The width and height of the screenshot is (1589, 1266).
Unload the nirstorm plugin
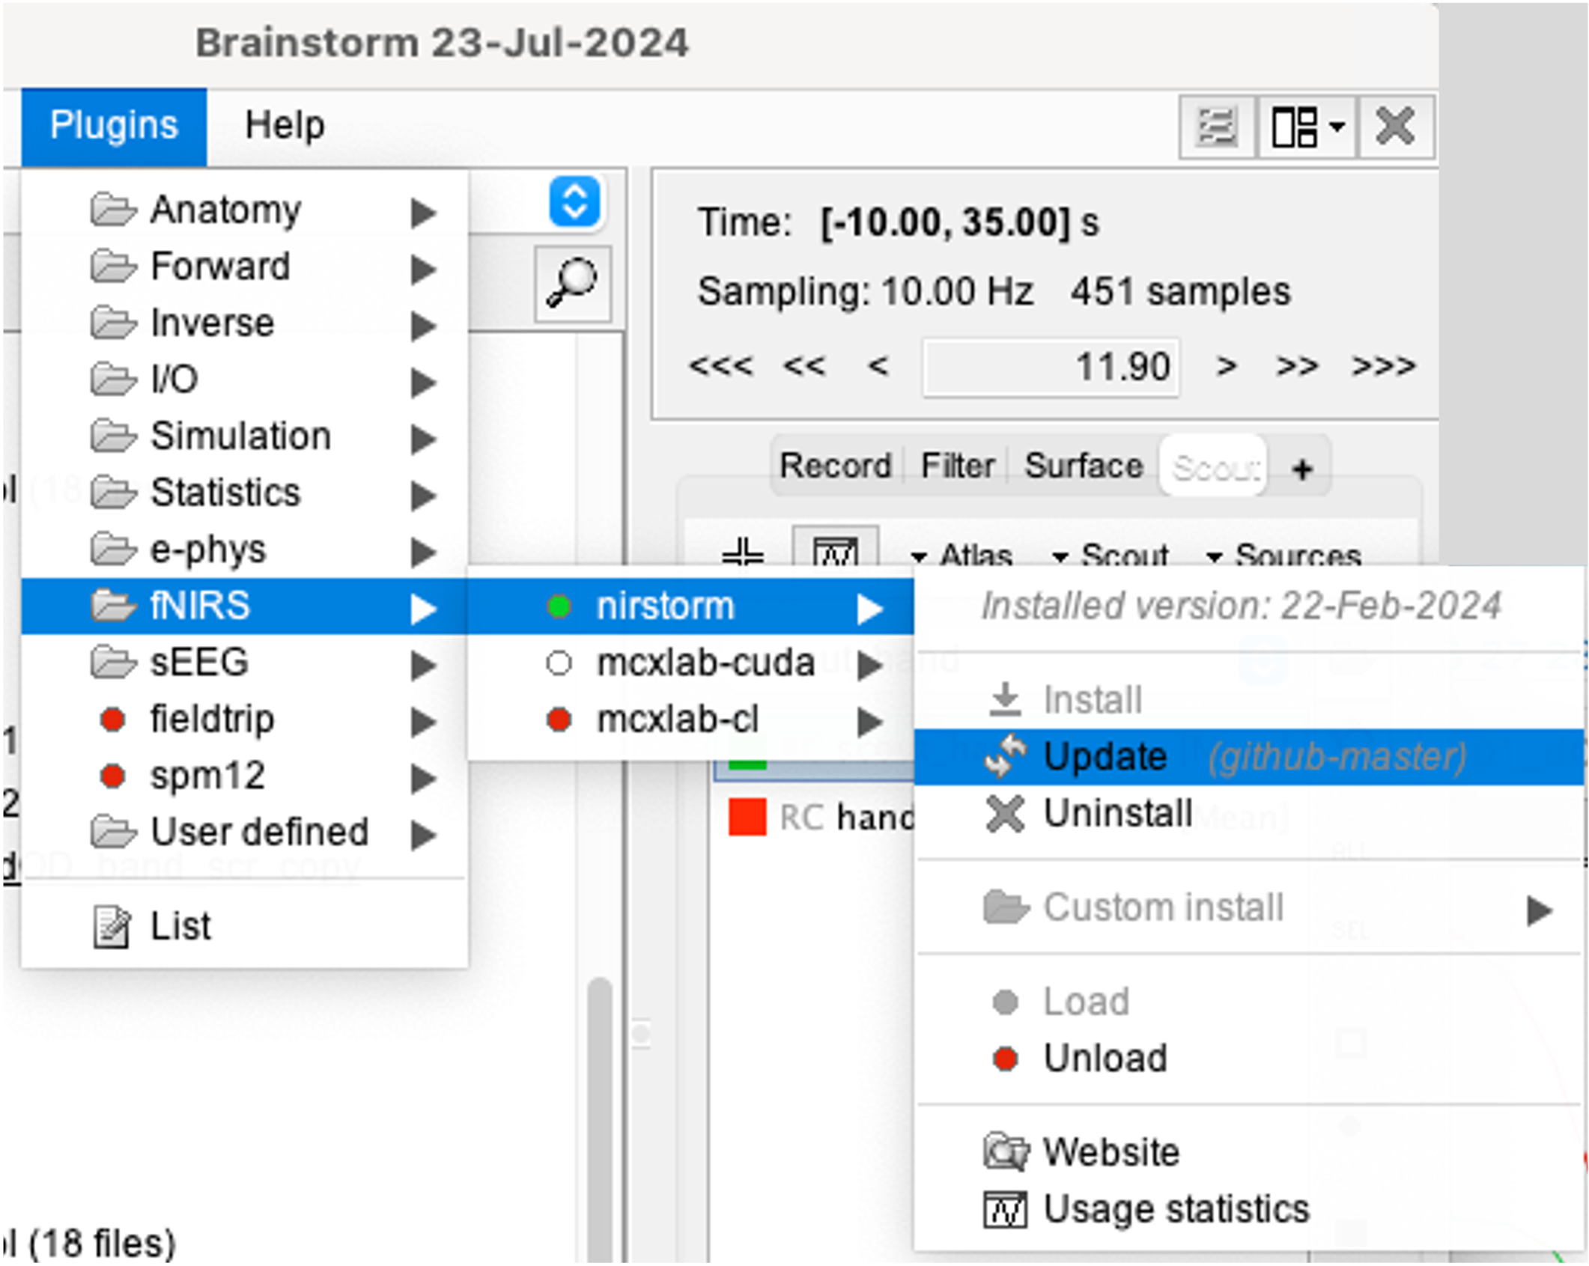(x=1104, y=1058)
